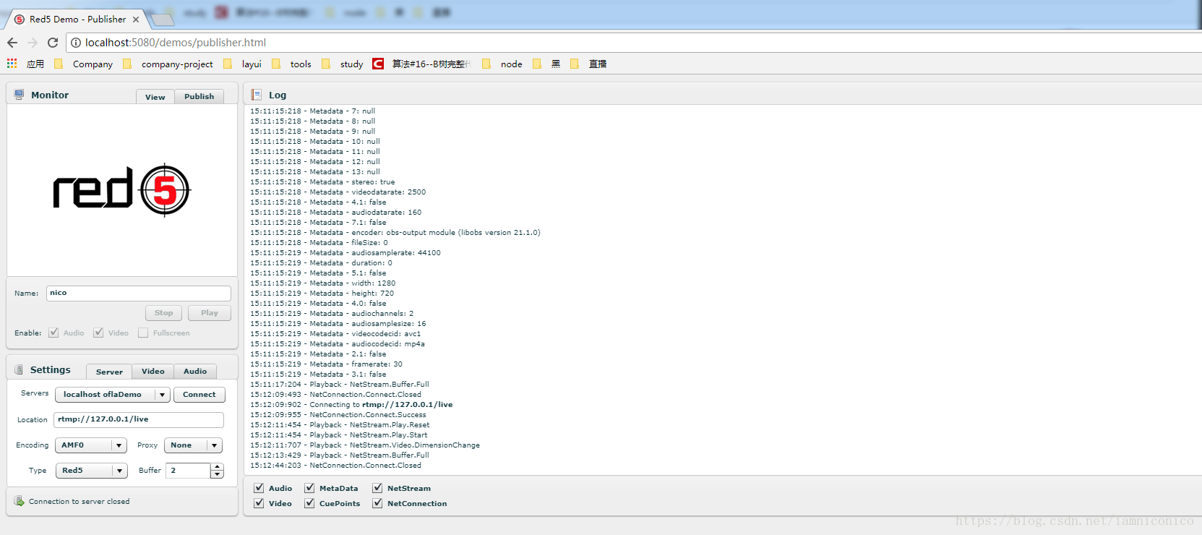This screenshot has height=535, width=1202.
Task: Open the red C algorithm bookmark
Action: click(x=421, y=64)
